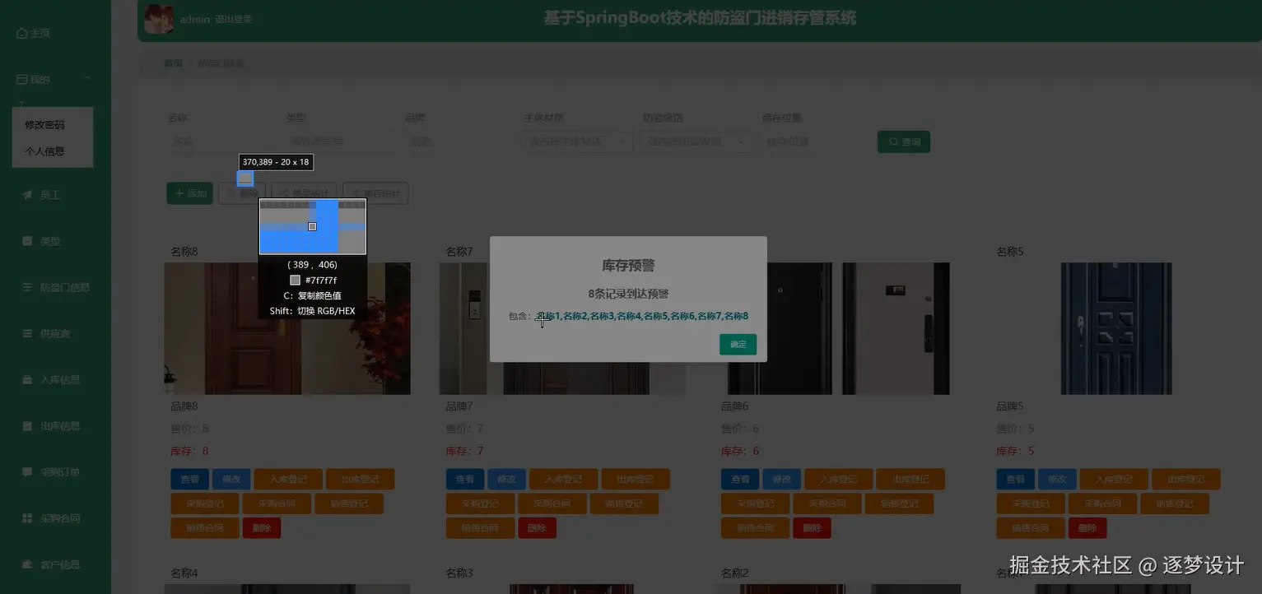Click red 删除 on the 名称7 card

pyautogui.click(x=537, y=527)
